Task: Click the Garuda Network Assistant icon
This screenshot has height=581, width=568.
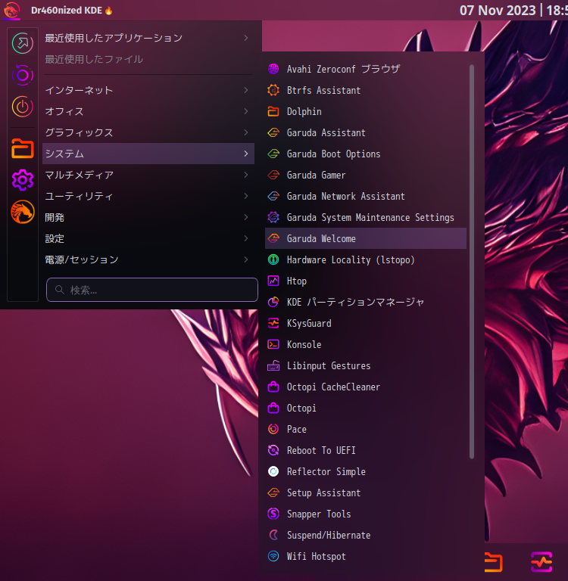Action: (x=273, y=196)
